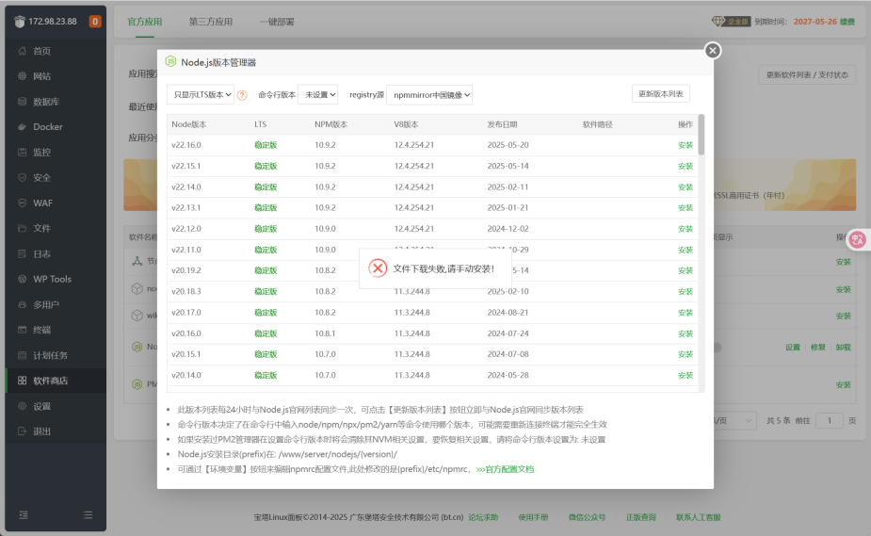The width and height of the screenshot is (871, 536).
Task: Switch to the 第三方应用 tab
Action: pyautogui.click(x=211, y=22)
